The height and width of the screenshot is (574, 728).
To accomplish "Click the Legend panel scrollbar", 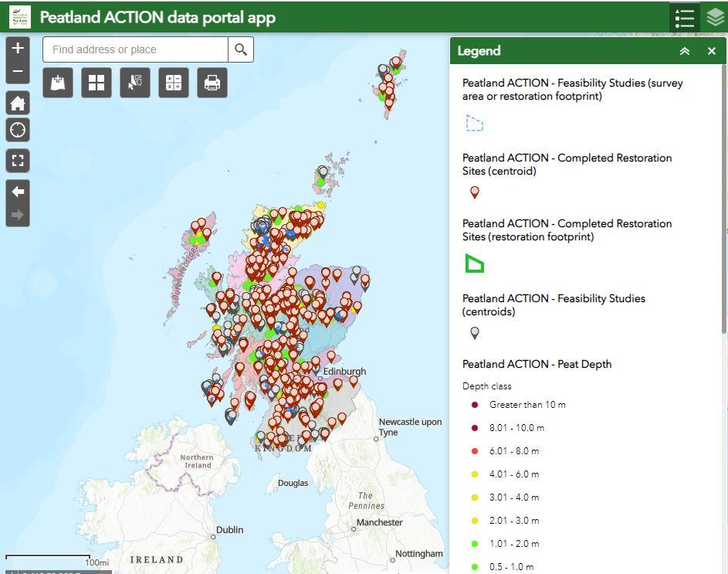I will [x=724, y=200].
